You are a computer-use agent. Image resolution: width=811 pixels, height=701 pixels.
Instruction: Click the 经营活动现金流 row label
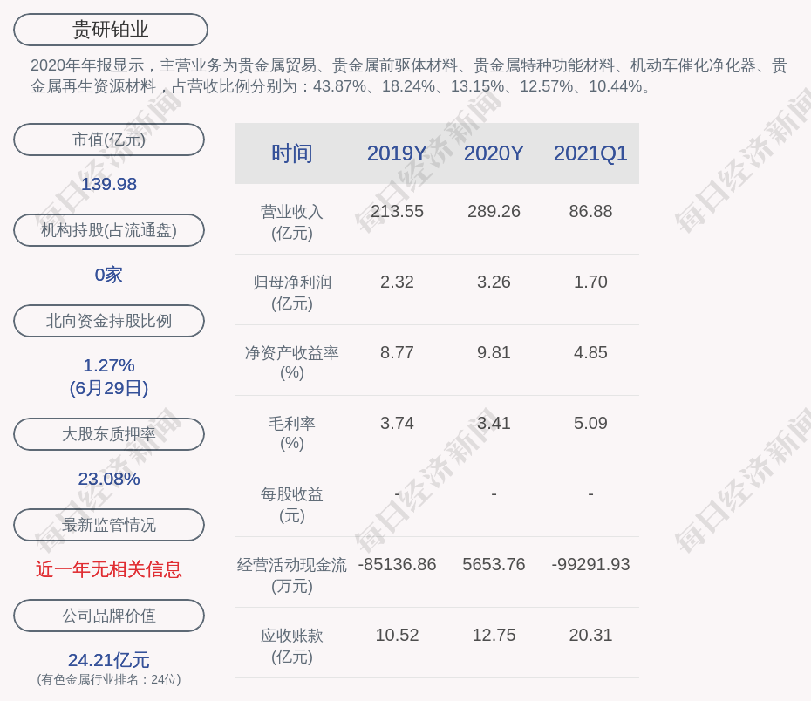tap(292, 575)
